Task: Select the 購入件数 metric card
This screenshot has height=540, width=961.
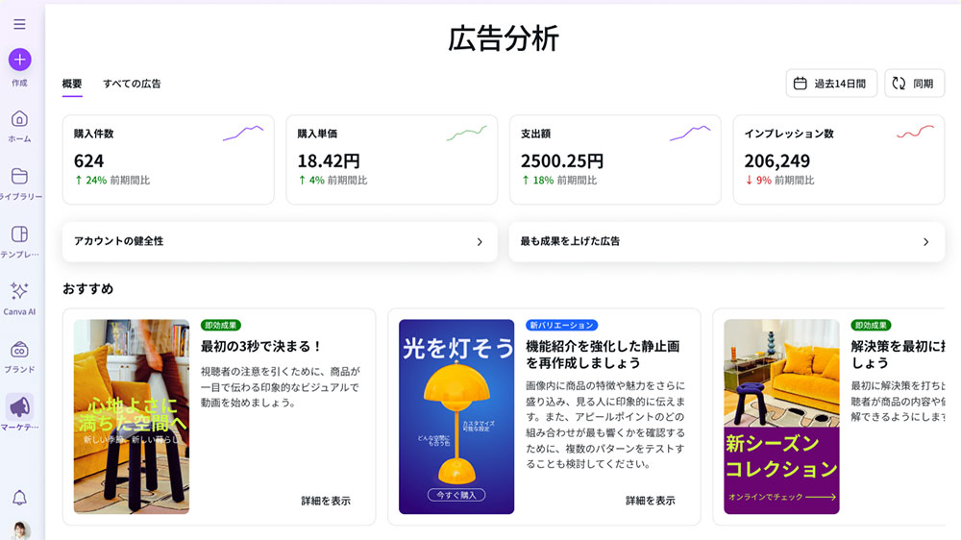Action: (x=168, y=160)
